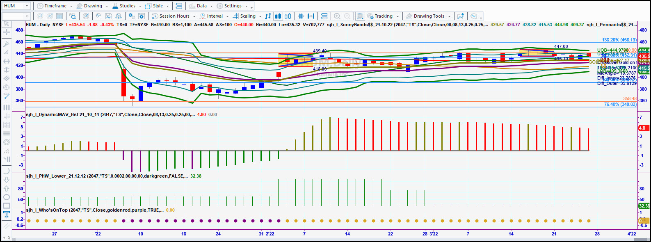The width and height of the screenshot is (651, 242).
Task: Select the OHLC bar chart style
Action: [268, 16]
